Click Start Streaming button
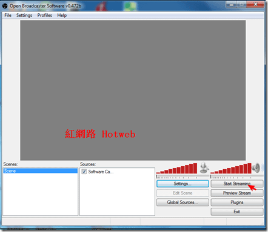 [237, 184]
